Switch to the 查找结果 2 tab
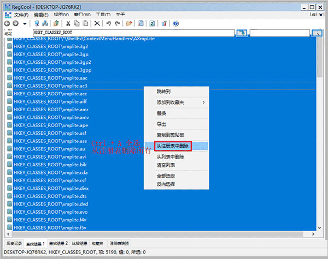Image resolution: width=328 pixels, height=259 pixels. tap(58, 243)
